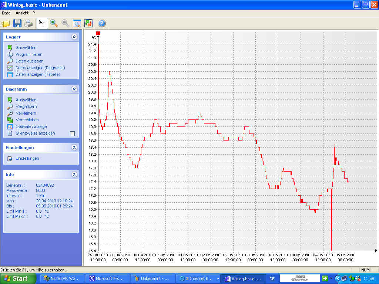Click the Daten auslesen link
The height and width of the screenshot is (284, 379).
click(30, 61)
